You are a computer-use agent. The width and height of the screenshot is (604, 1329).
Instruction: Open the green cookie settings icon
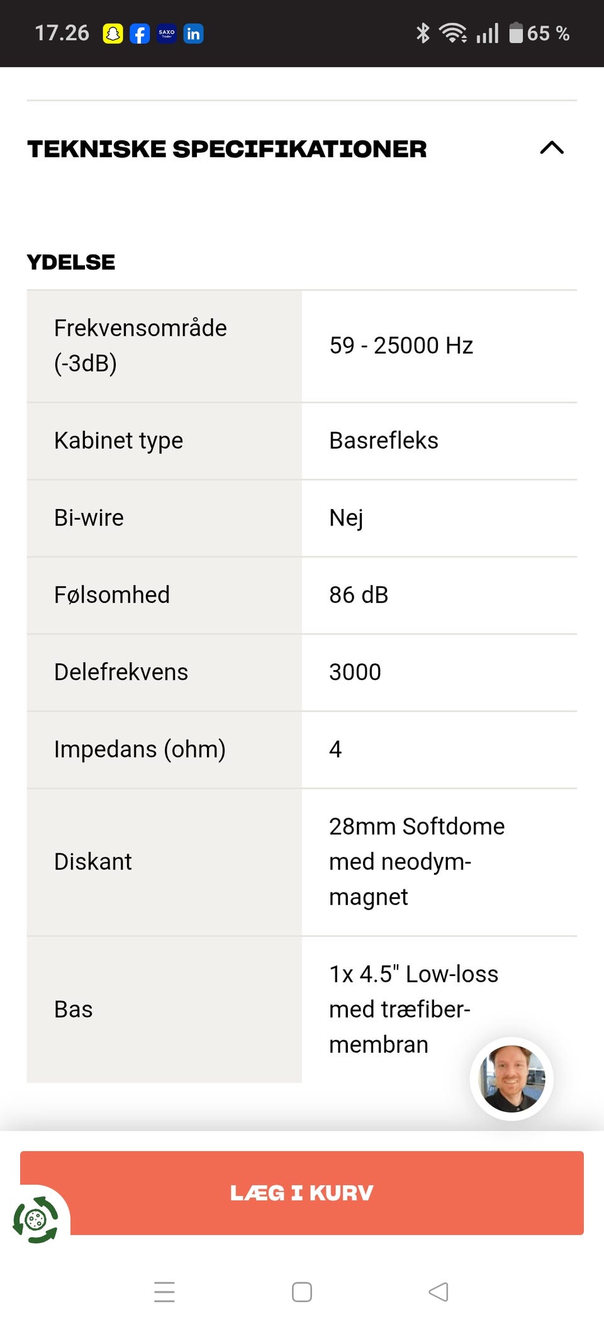36,1220
